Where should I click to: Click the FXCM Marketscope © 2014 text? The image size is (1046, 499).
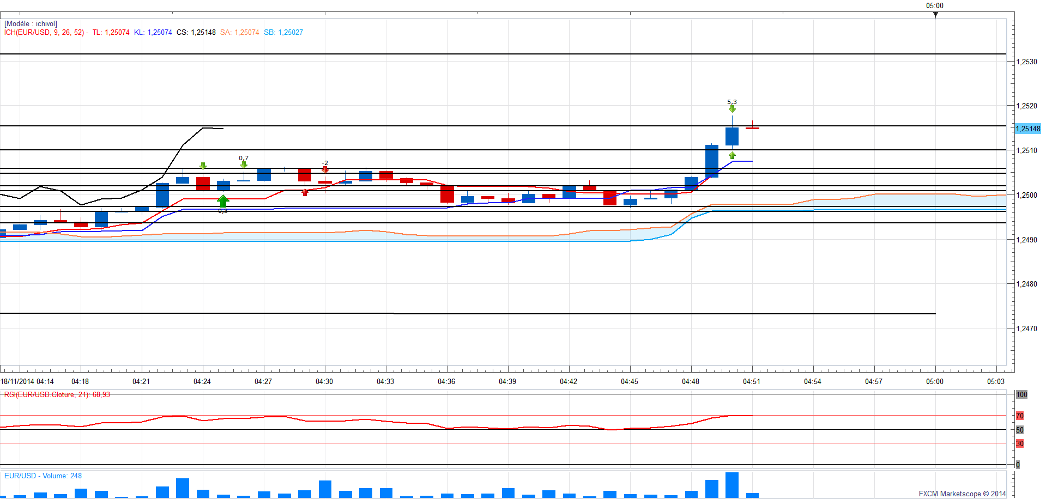tap(962, 494)
